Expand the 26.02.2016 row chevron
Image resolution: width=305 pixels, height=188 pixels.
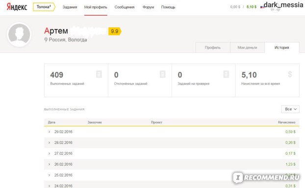coord(49,164)
